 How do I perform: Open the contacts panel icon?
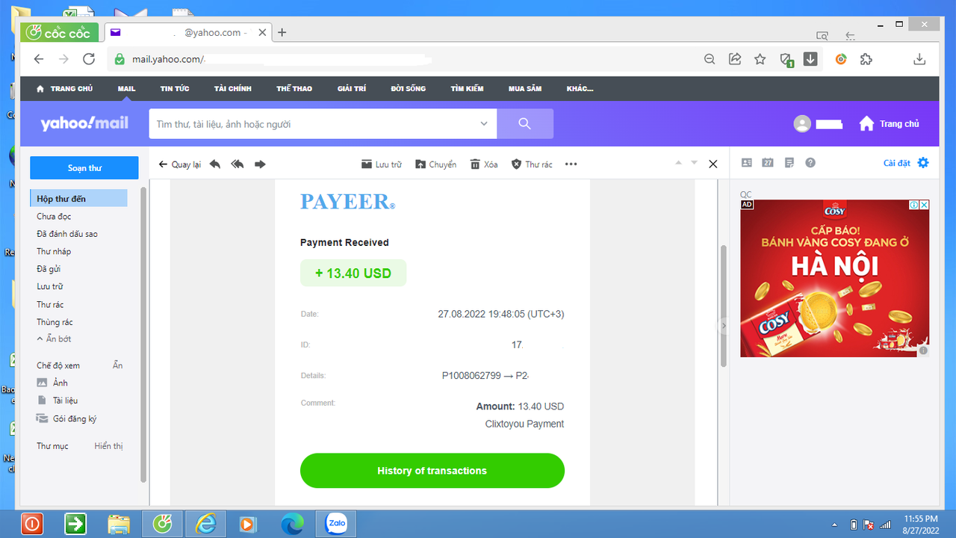745,163
